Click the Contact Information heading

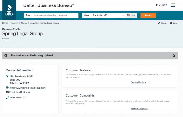[19, 71]
